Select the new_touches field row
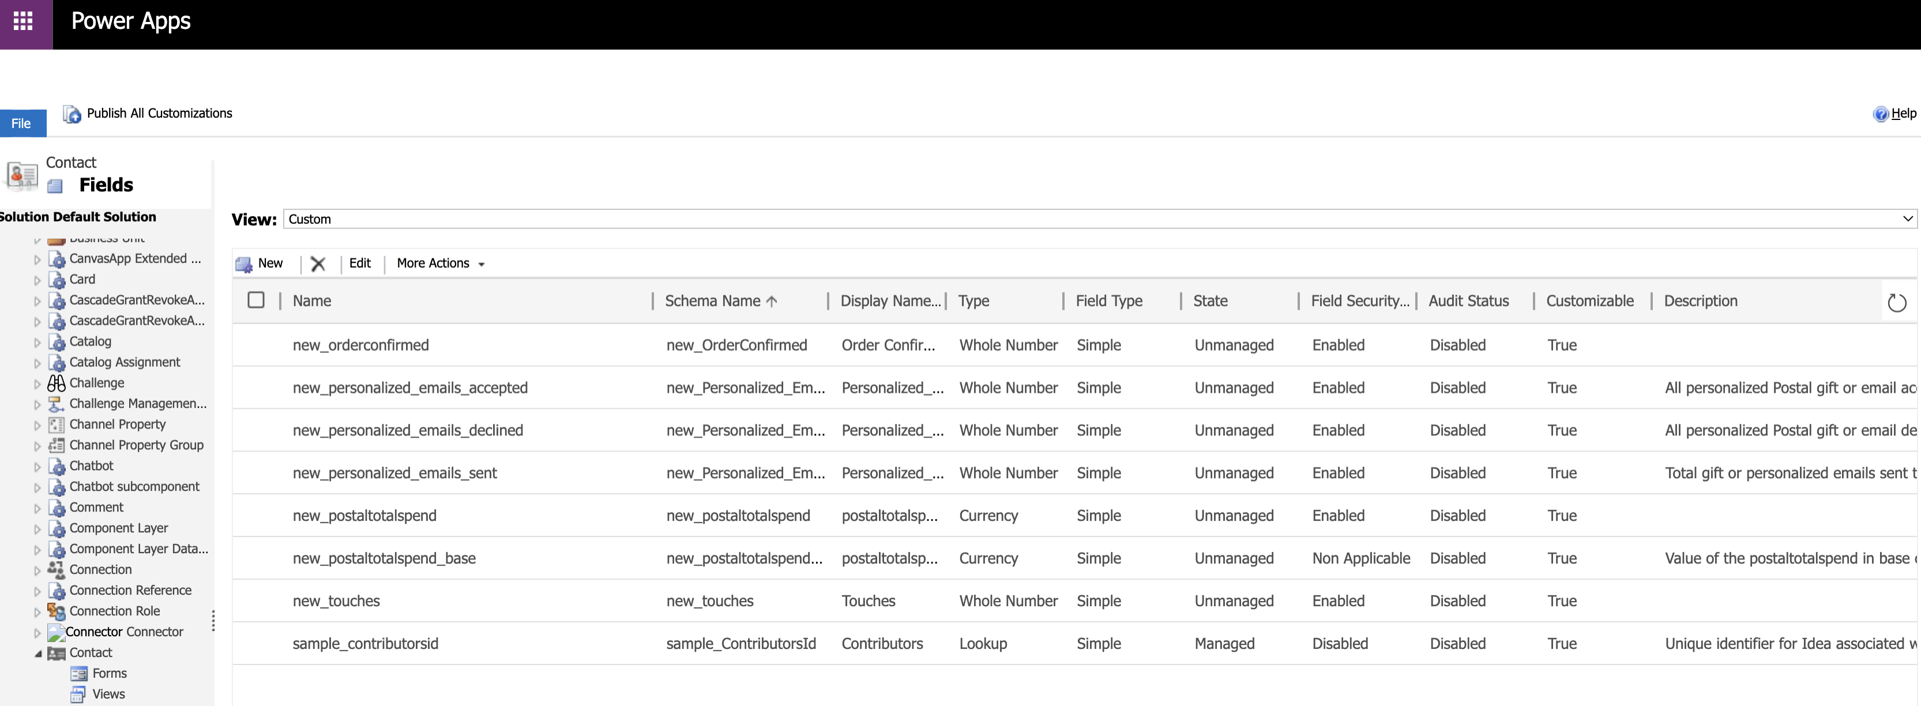Viewport: 1921px width, 706px height. pyautogui.click(x=336, y=601)
